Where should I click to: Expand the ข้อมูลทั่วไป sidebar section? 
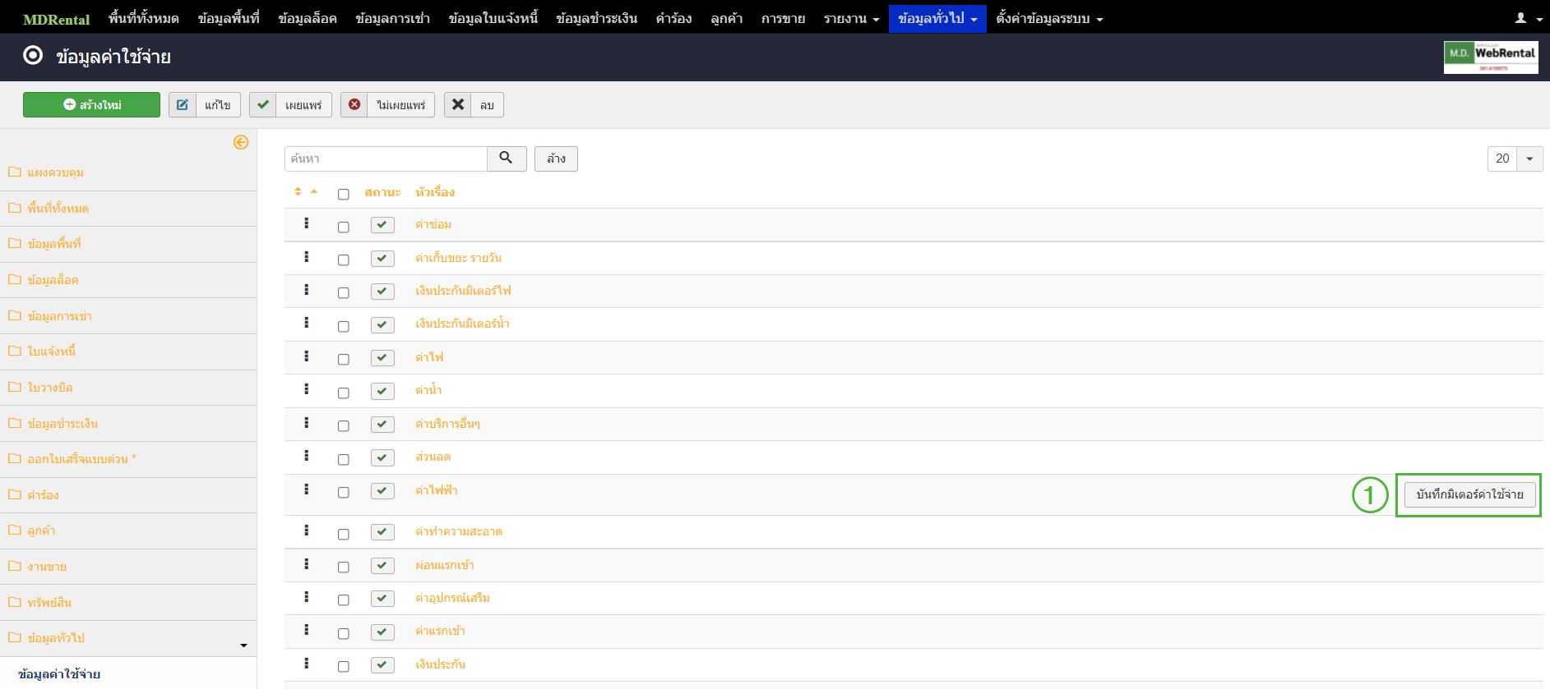click(x=243, y=645)
